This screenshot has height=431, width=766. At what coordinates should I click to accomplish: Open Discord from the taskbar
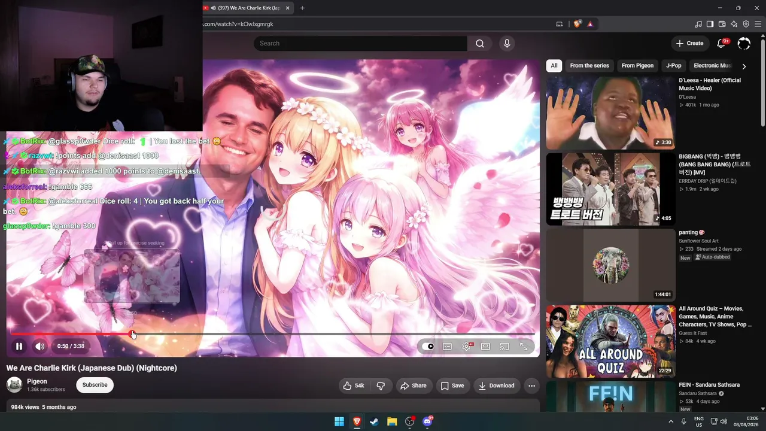coord(427,421)
